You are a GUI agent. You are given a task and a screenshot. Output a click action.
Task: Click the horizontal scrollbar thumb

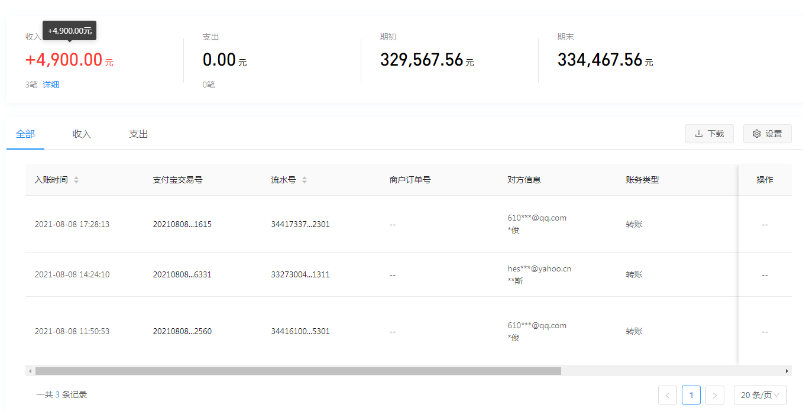pos(297,371)
